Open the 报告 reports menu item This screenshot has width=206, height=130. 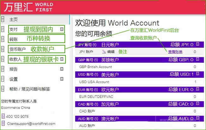point(14,69)
